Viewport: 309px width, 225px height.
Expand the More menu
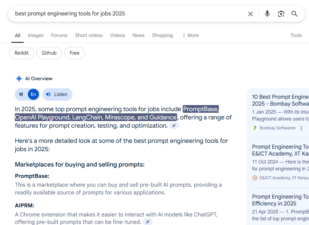pos(190,35)
